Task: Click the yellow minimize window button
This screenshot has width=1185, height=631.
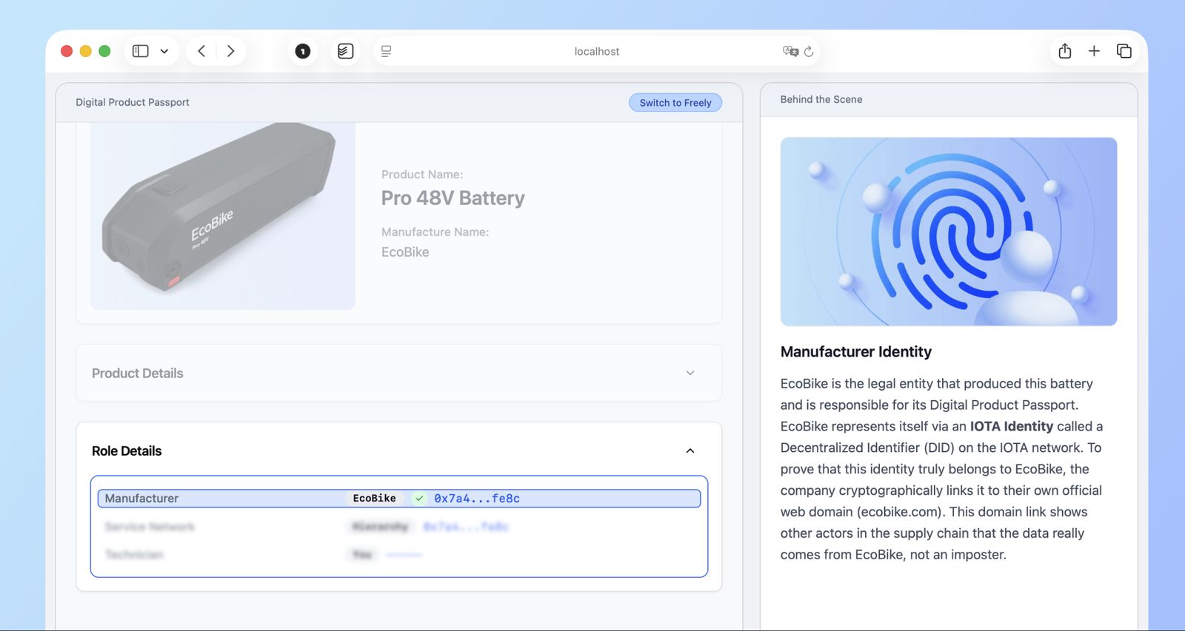Action: point(85,51)
